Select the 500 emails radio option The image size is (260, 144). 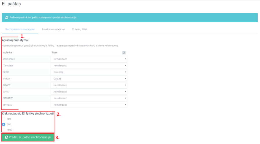point(3,124)
